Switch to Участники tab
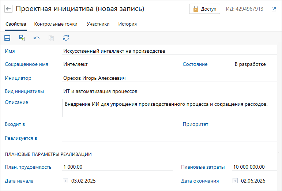Viewport: 282px width, 191px height. click(x=98, y=24)
